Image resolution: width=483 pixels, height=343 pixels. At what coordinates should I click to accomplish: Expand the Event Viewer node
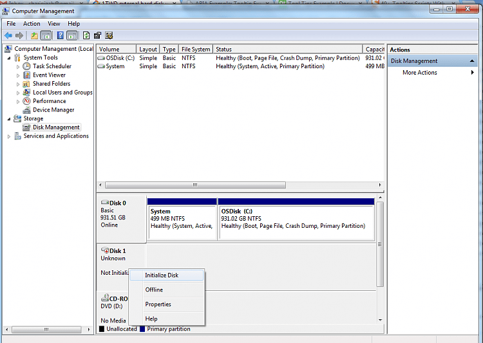coord(18,75)
